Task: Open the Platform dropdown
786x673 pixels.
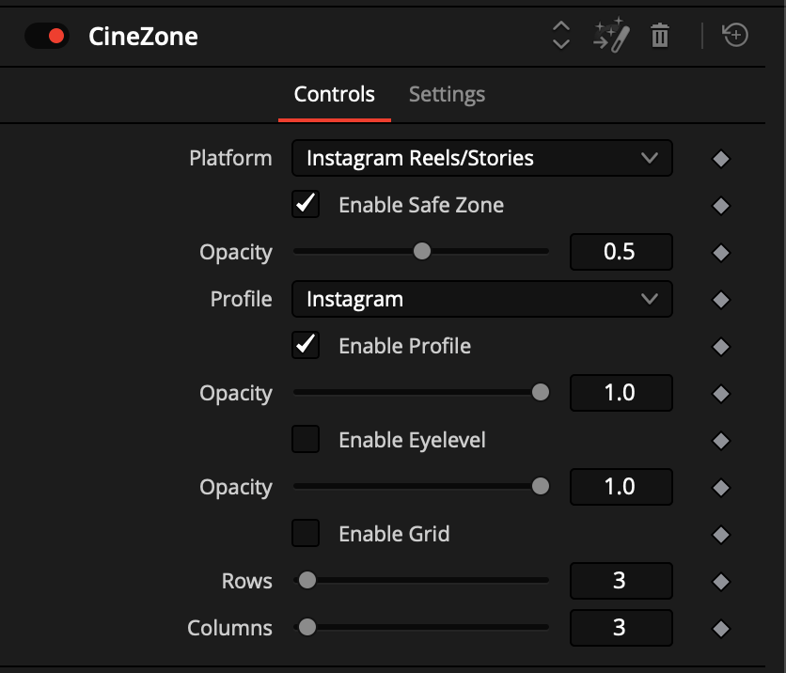Action: click(481, 158)
